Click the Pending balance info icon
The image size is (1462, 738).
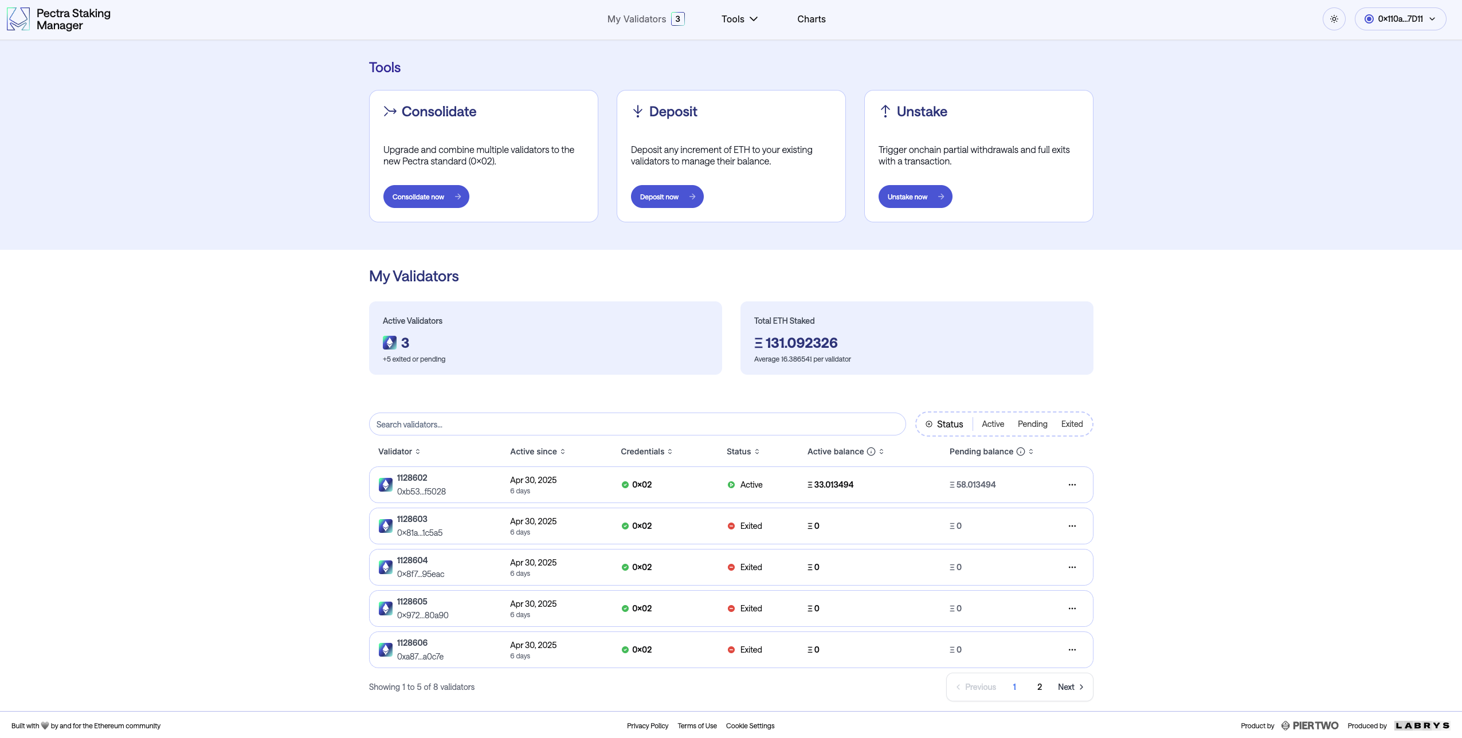tap(1020, 452)
